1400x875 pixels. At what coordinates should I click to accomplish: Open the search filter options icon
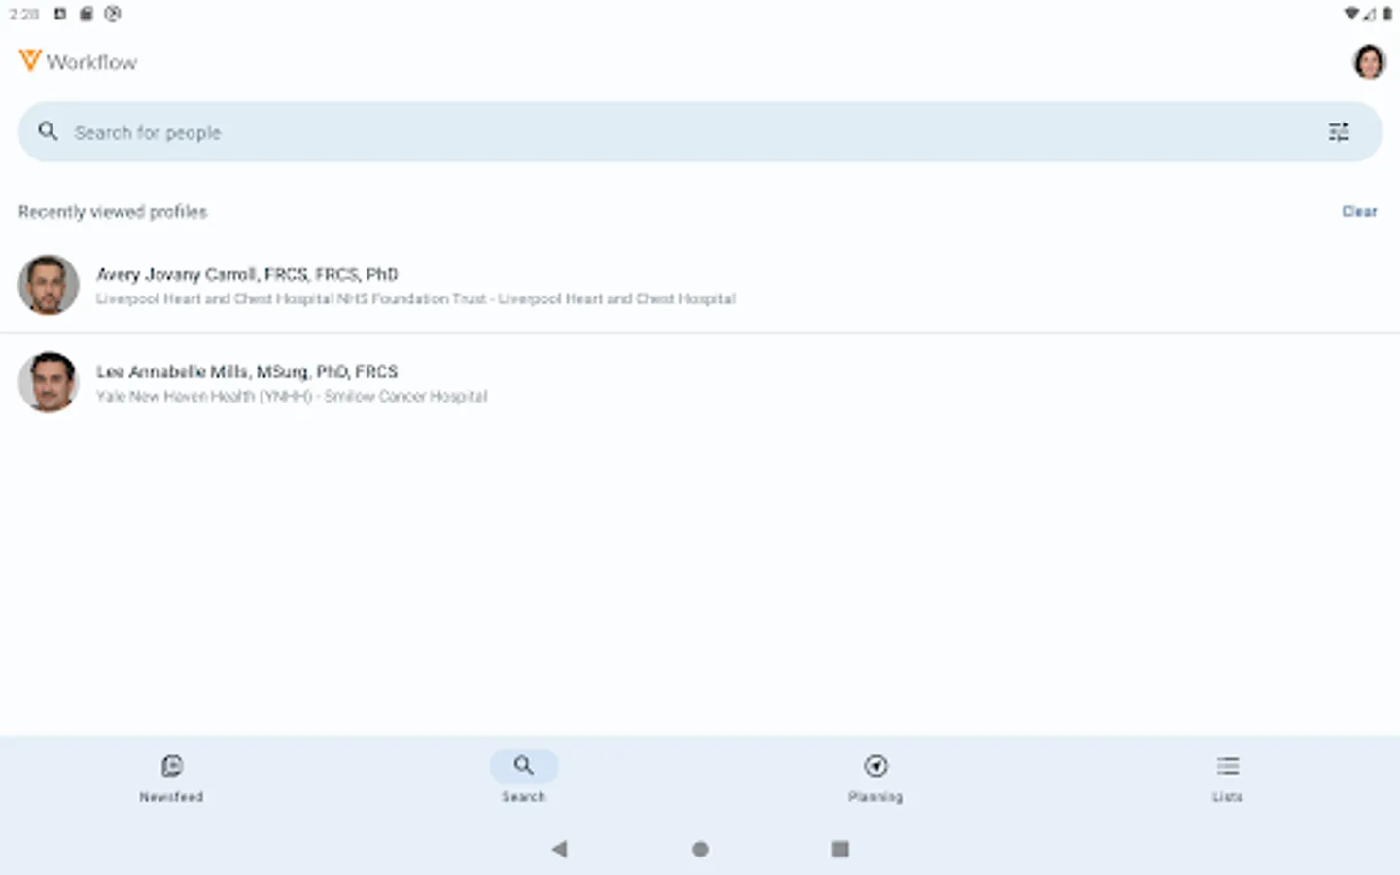(1339, 132)
